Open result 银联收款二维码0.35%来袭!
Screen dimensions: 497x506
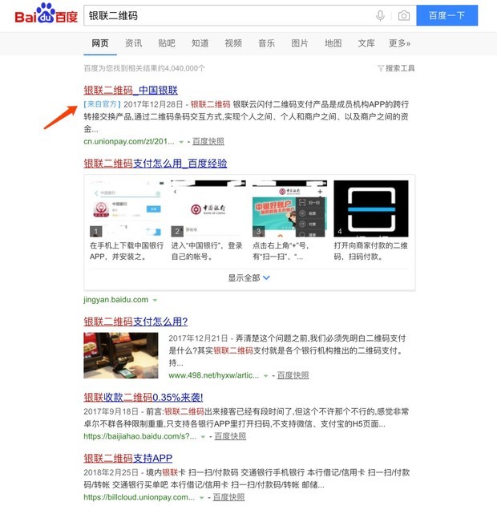(x=143, y=397)
